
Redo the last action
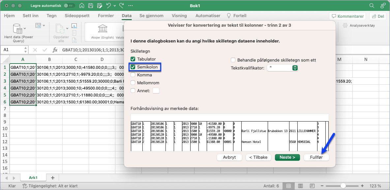[x=122, y=6]
